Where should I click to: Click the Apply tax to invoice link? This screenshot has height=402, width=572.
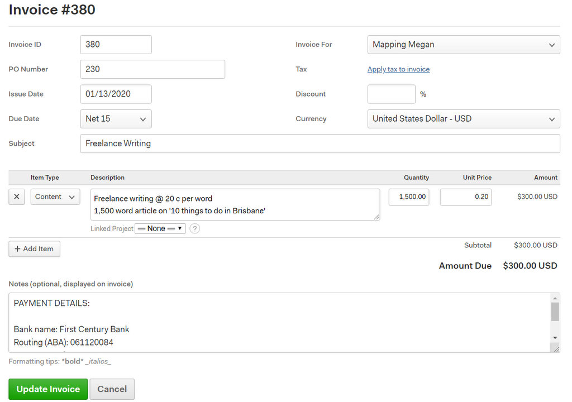coord(398,69)
